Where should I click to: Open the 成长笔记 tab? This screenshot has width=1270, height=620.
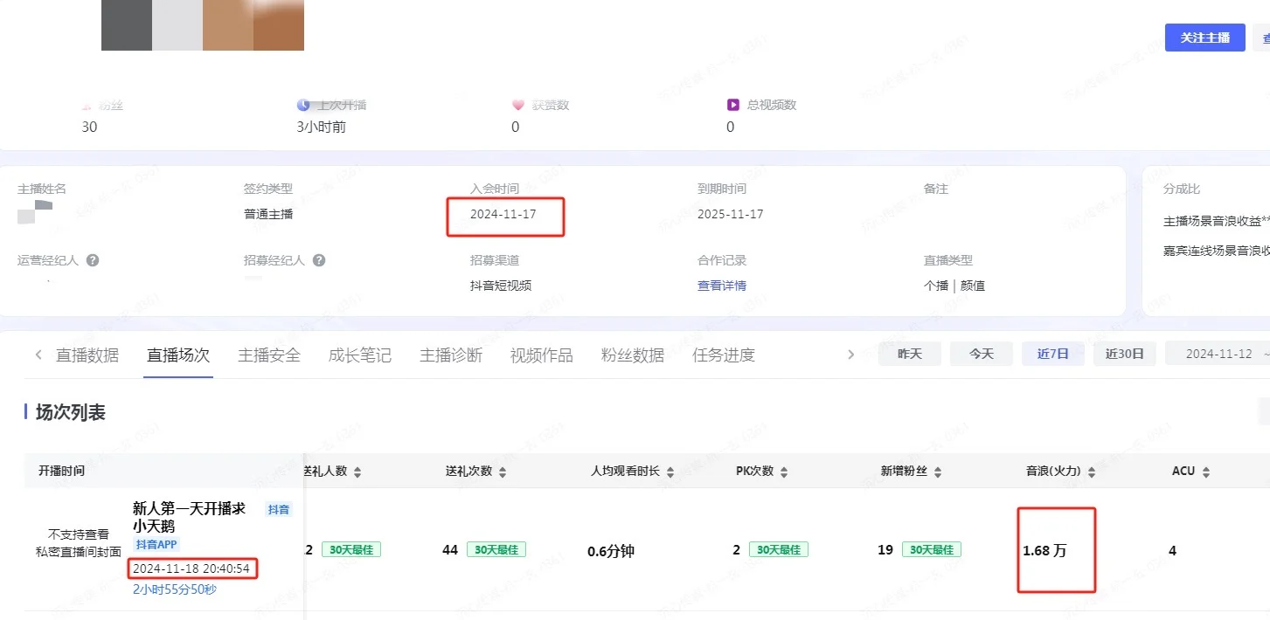(x=360, y=355)
